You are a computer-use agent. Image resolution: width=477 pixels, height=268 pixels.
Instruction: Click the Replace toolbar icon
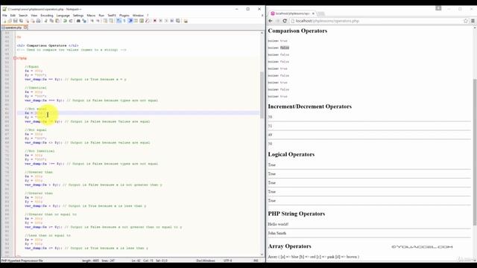[84, 21]
